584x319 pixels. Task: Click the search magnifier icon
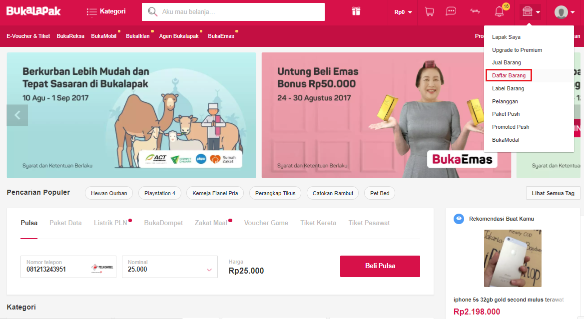[152, 12]
